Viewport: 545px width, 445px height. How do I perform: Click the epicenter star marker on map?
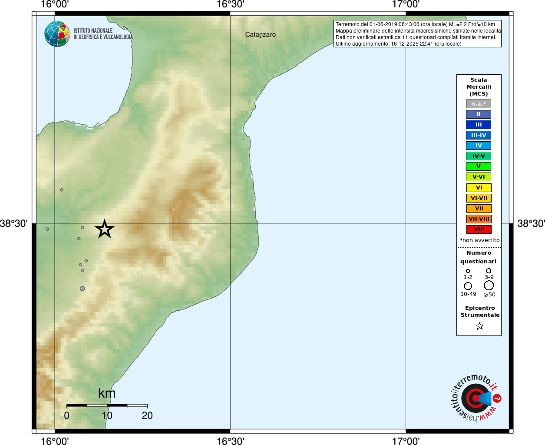[104, 229]
